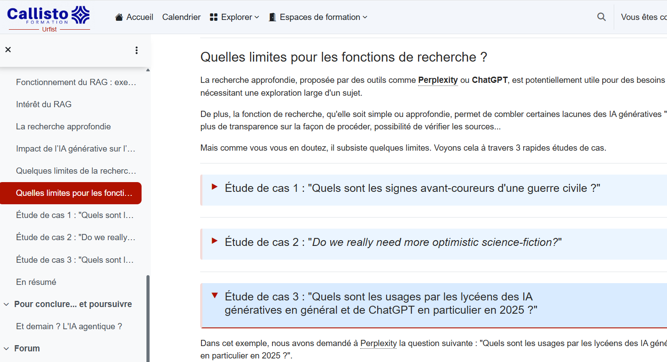Click the Explorer grid icon
Viewport: 667px width, 362px height.
(x=213, y=17)
